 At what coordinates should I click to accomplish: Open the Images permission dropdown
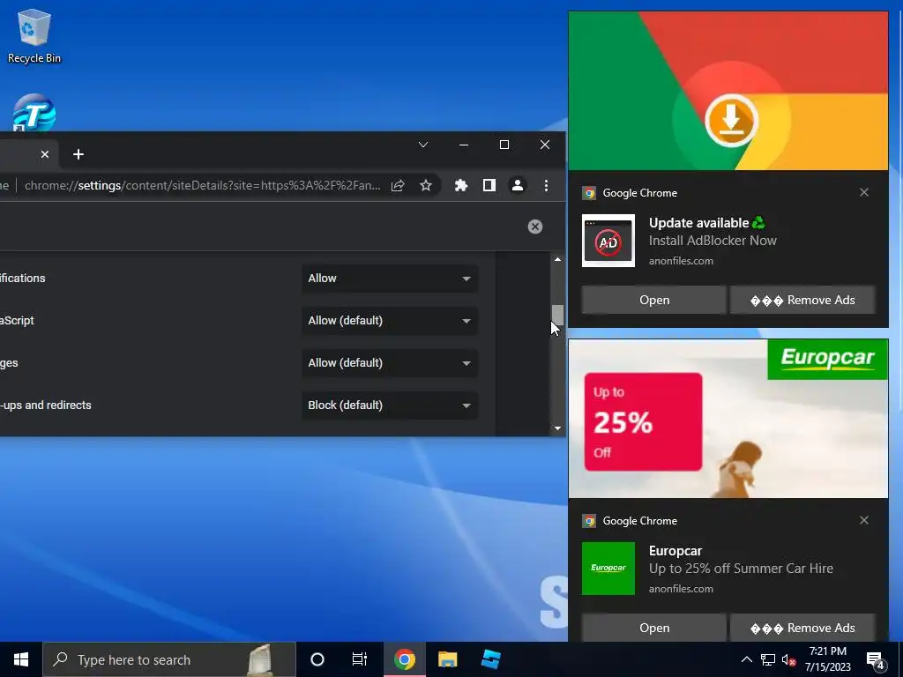point(390,362)
